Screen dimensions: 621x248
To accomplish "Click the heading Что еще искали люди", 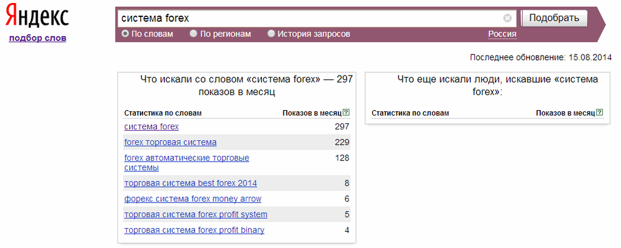I will [x=497, y=85].
